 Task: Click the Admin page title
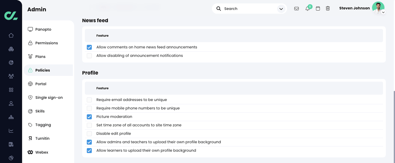pos(37,10)
